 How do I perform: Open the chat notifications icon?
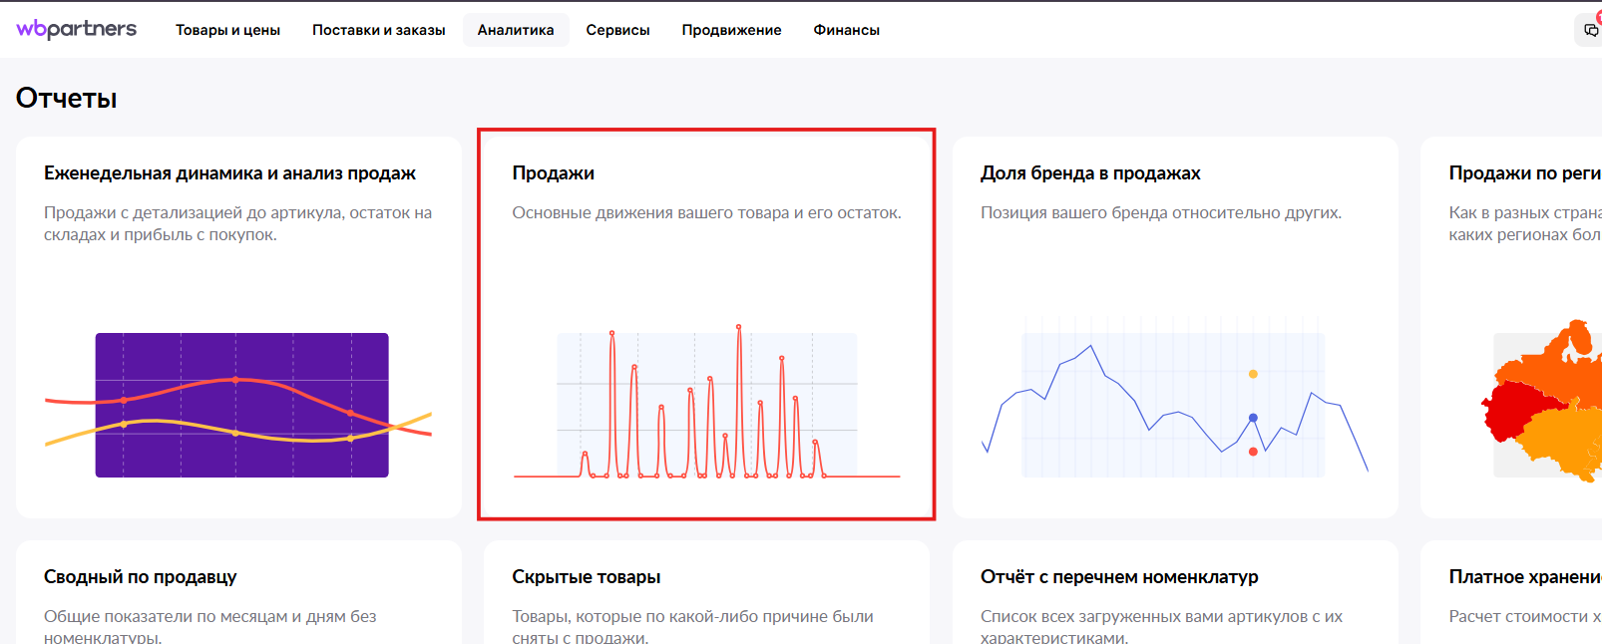1590,30
